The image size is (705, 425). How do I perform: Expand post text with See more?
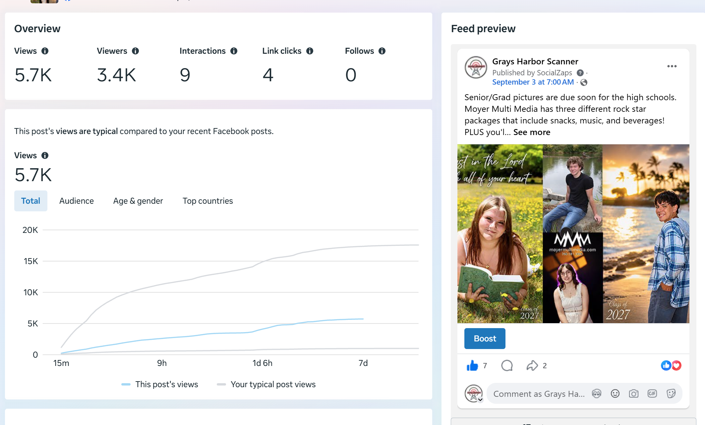[x=532, y=132]
